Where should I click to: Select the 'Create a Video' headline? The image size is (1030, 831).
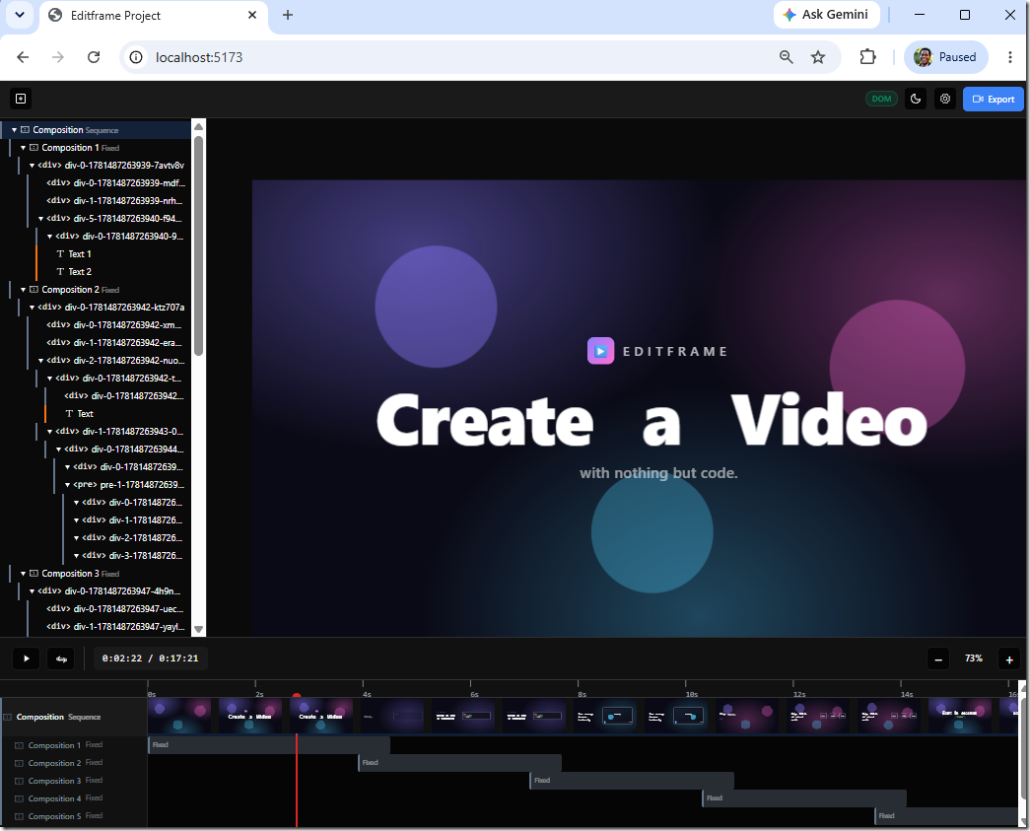[x=651, y=420]
